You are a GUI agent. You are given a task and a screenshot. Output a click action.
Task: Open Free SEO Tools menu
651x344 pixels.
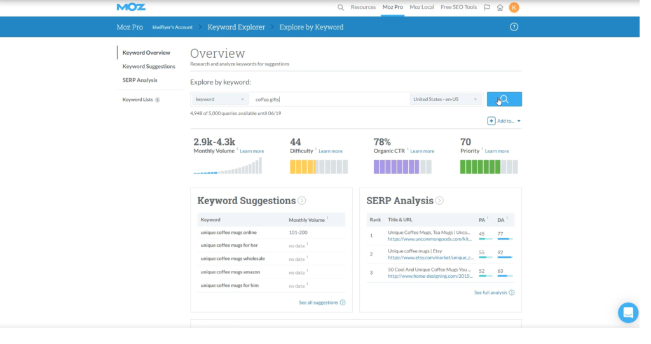coord(458,7)
